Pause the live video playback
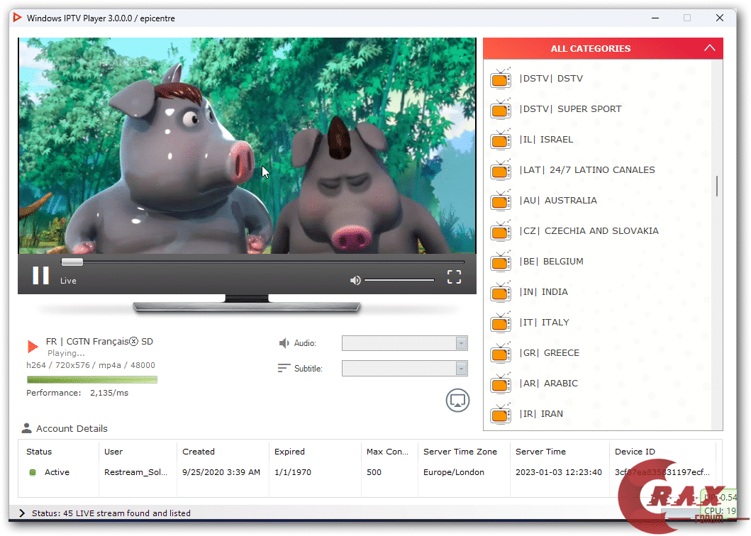This screenshot has width=751, height=536. coord(40,276)
